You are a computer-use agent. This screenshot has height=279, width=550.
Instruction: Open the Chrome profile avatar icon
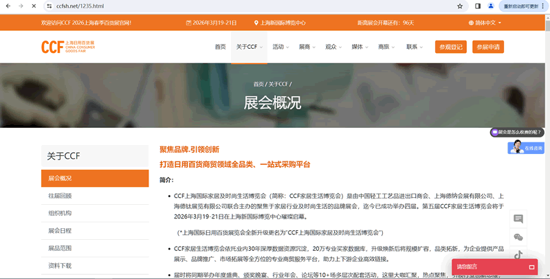tap(491, 5)
